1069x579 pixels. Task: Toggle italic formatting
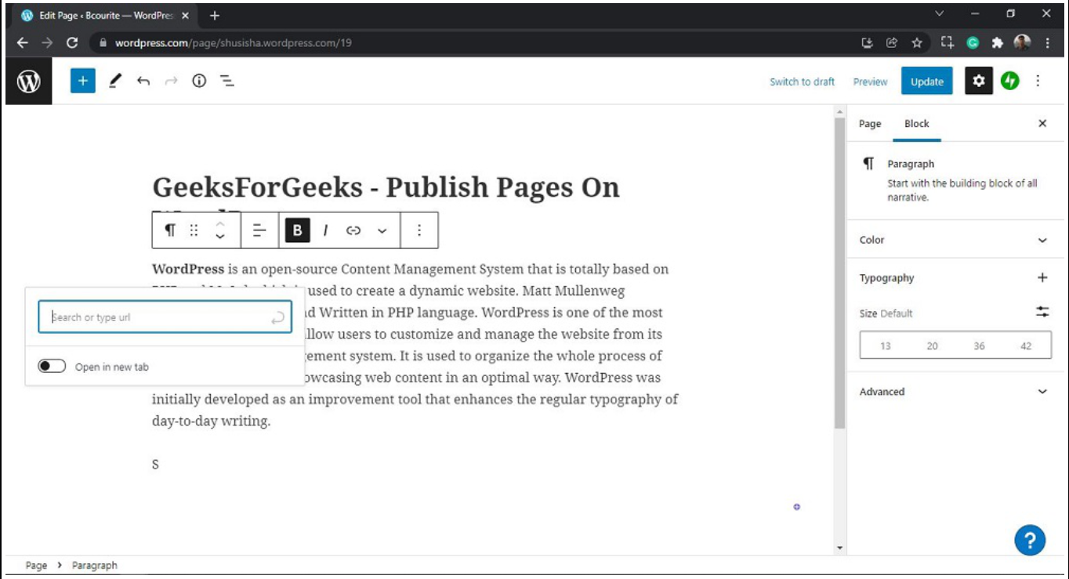pyautogui.click(x=325, y=230)
